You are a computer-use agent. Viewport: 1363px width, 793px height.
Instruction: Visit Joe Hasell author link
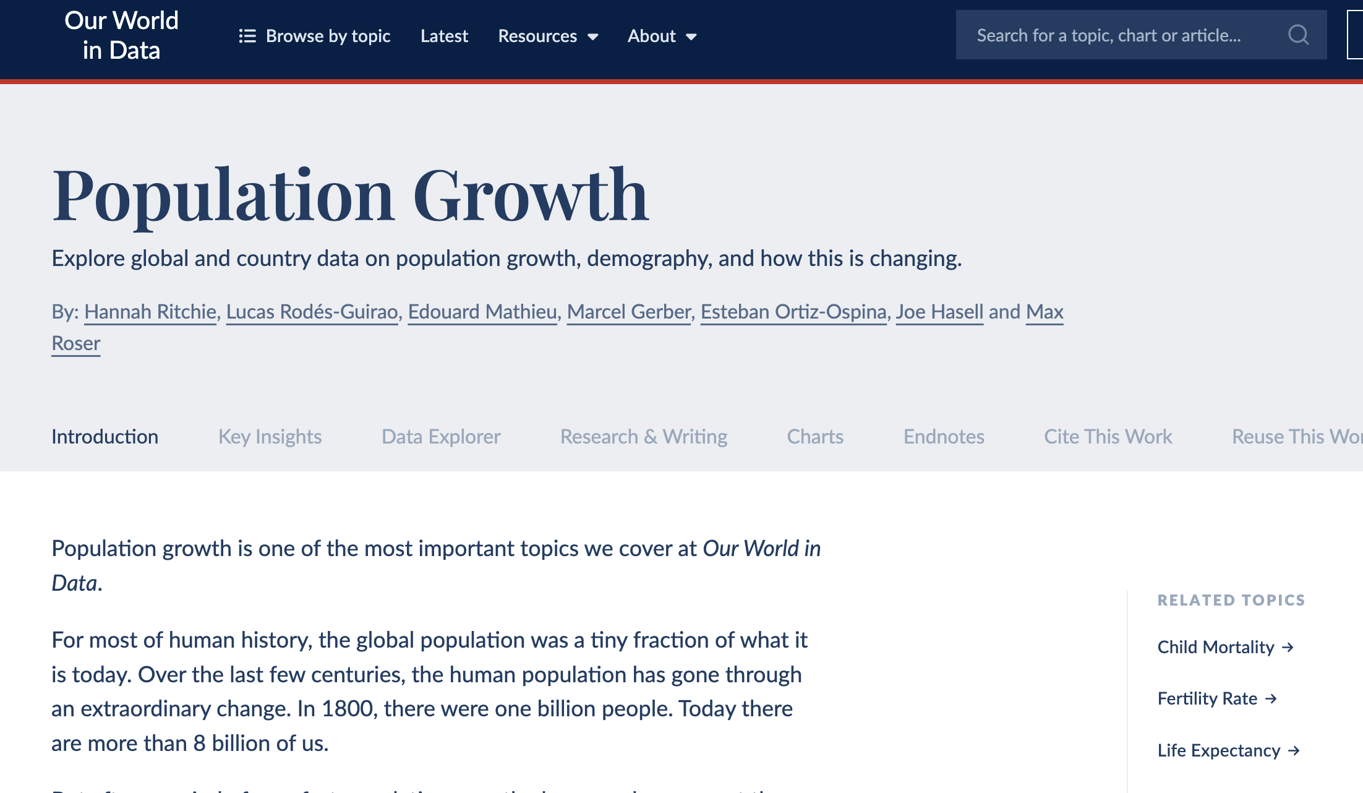[x=939, y=312]
